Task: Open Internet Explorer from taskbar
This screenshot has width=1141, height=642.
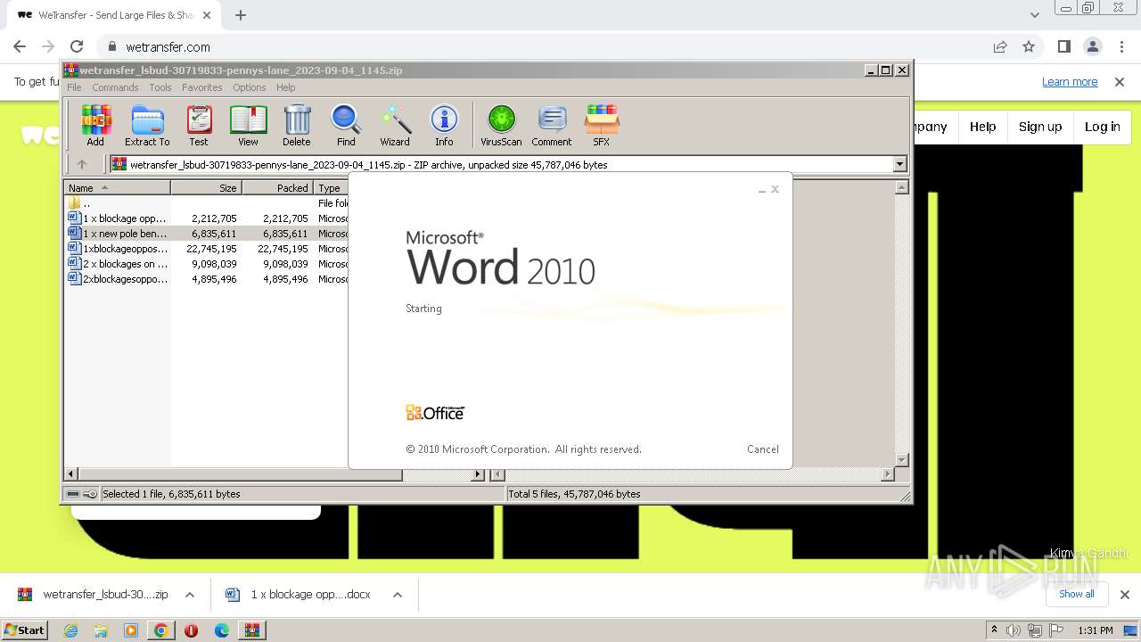Action: pos(70,630)
